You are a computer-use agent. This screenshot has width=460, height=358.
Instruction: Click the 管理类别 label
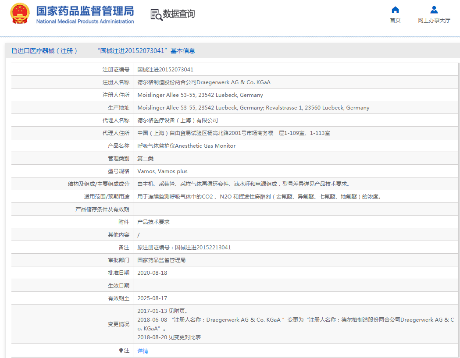(x=118, y=158)
